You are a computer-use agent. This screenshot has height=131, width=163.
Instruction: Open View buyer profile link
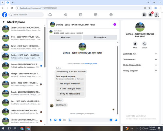(x=91, y=64)
